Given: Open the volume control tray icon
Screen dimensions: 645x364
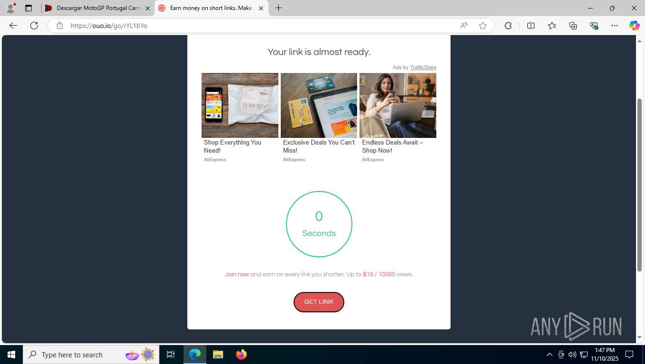Looking at the screenshot, I should pos(572,355).
